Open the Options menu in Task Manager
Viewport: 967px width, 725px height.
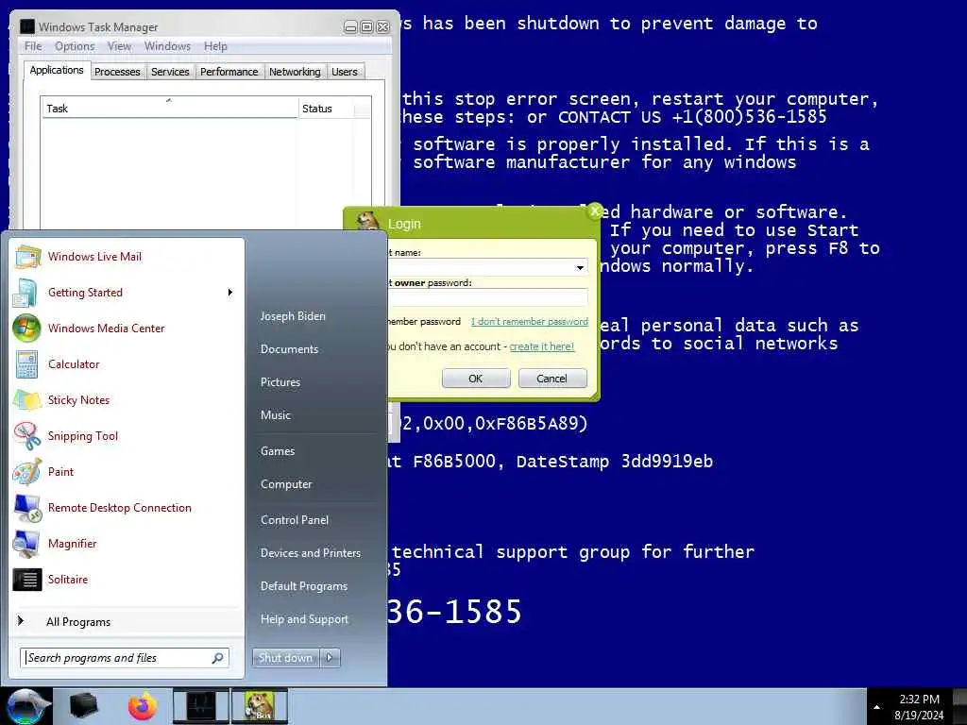75,46
